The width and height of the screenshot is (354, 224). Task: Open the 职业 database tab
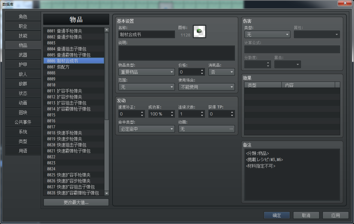tap(23, 26)
